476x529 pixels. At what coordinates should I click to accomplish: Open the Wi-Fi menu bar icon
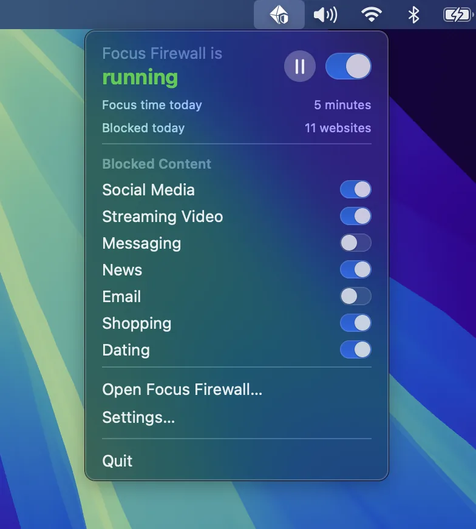click(372, 15)
